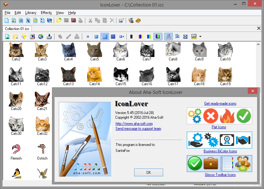Click the horizontal stretch arrows icon

point(185,37)
